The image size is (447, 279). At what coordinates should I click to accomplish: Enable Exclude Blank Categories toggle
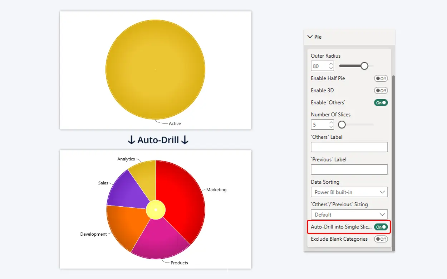(381, 239)
